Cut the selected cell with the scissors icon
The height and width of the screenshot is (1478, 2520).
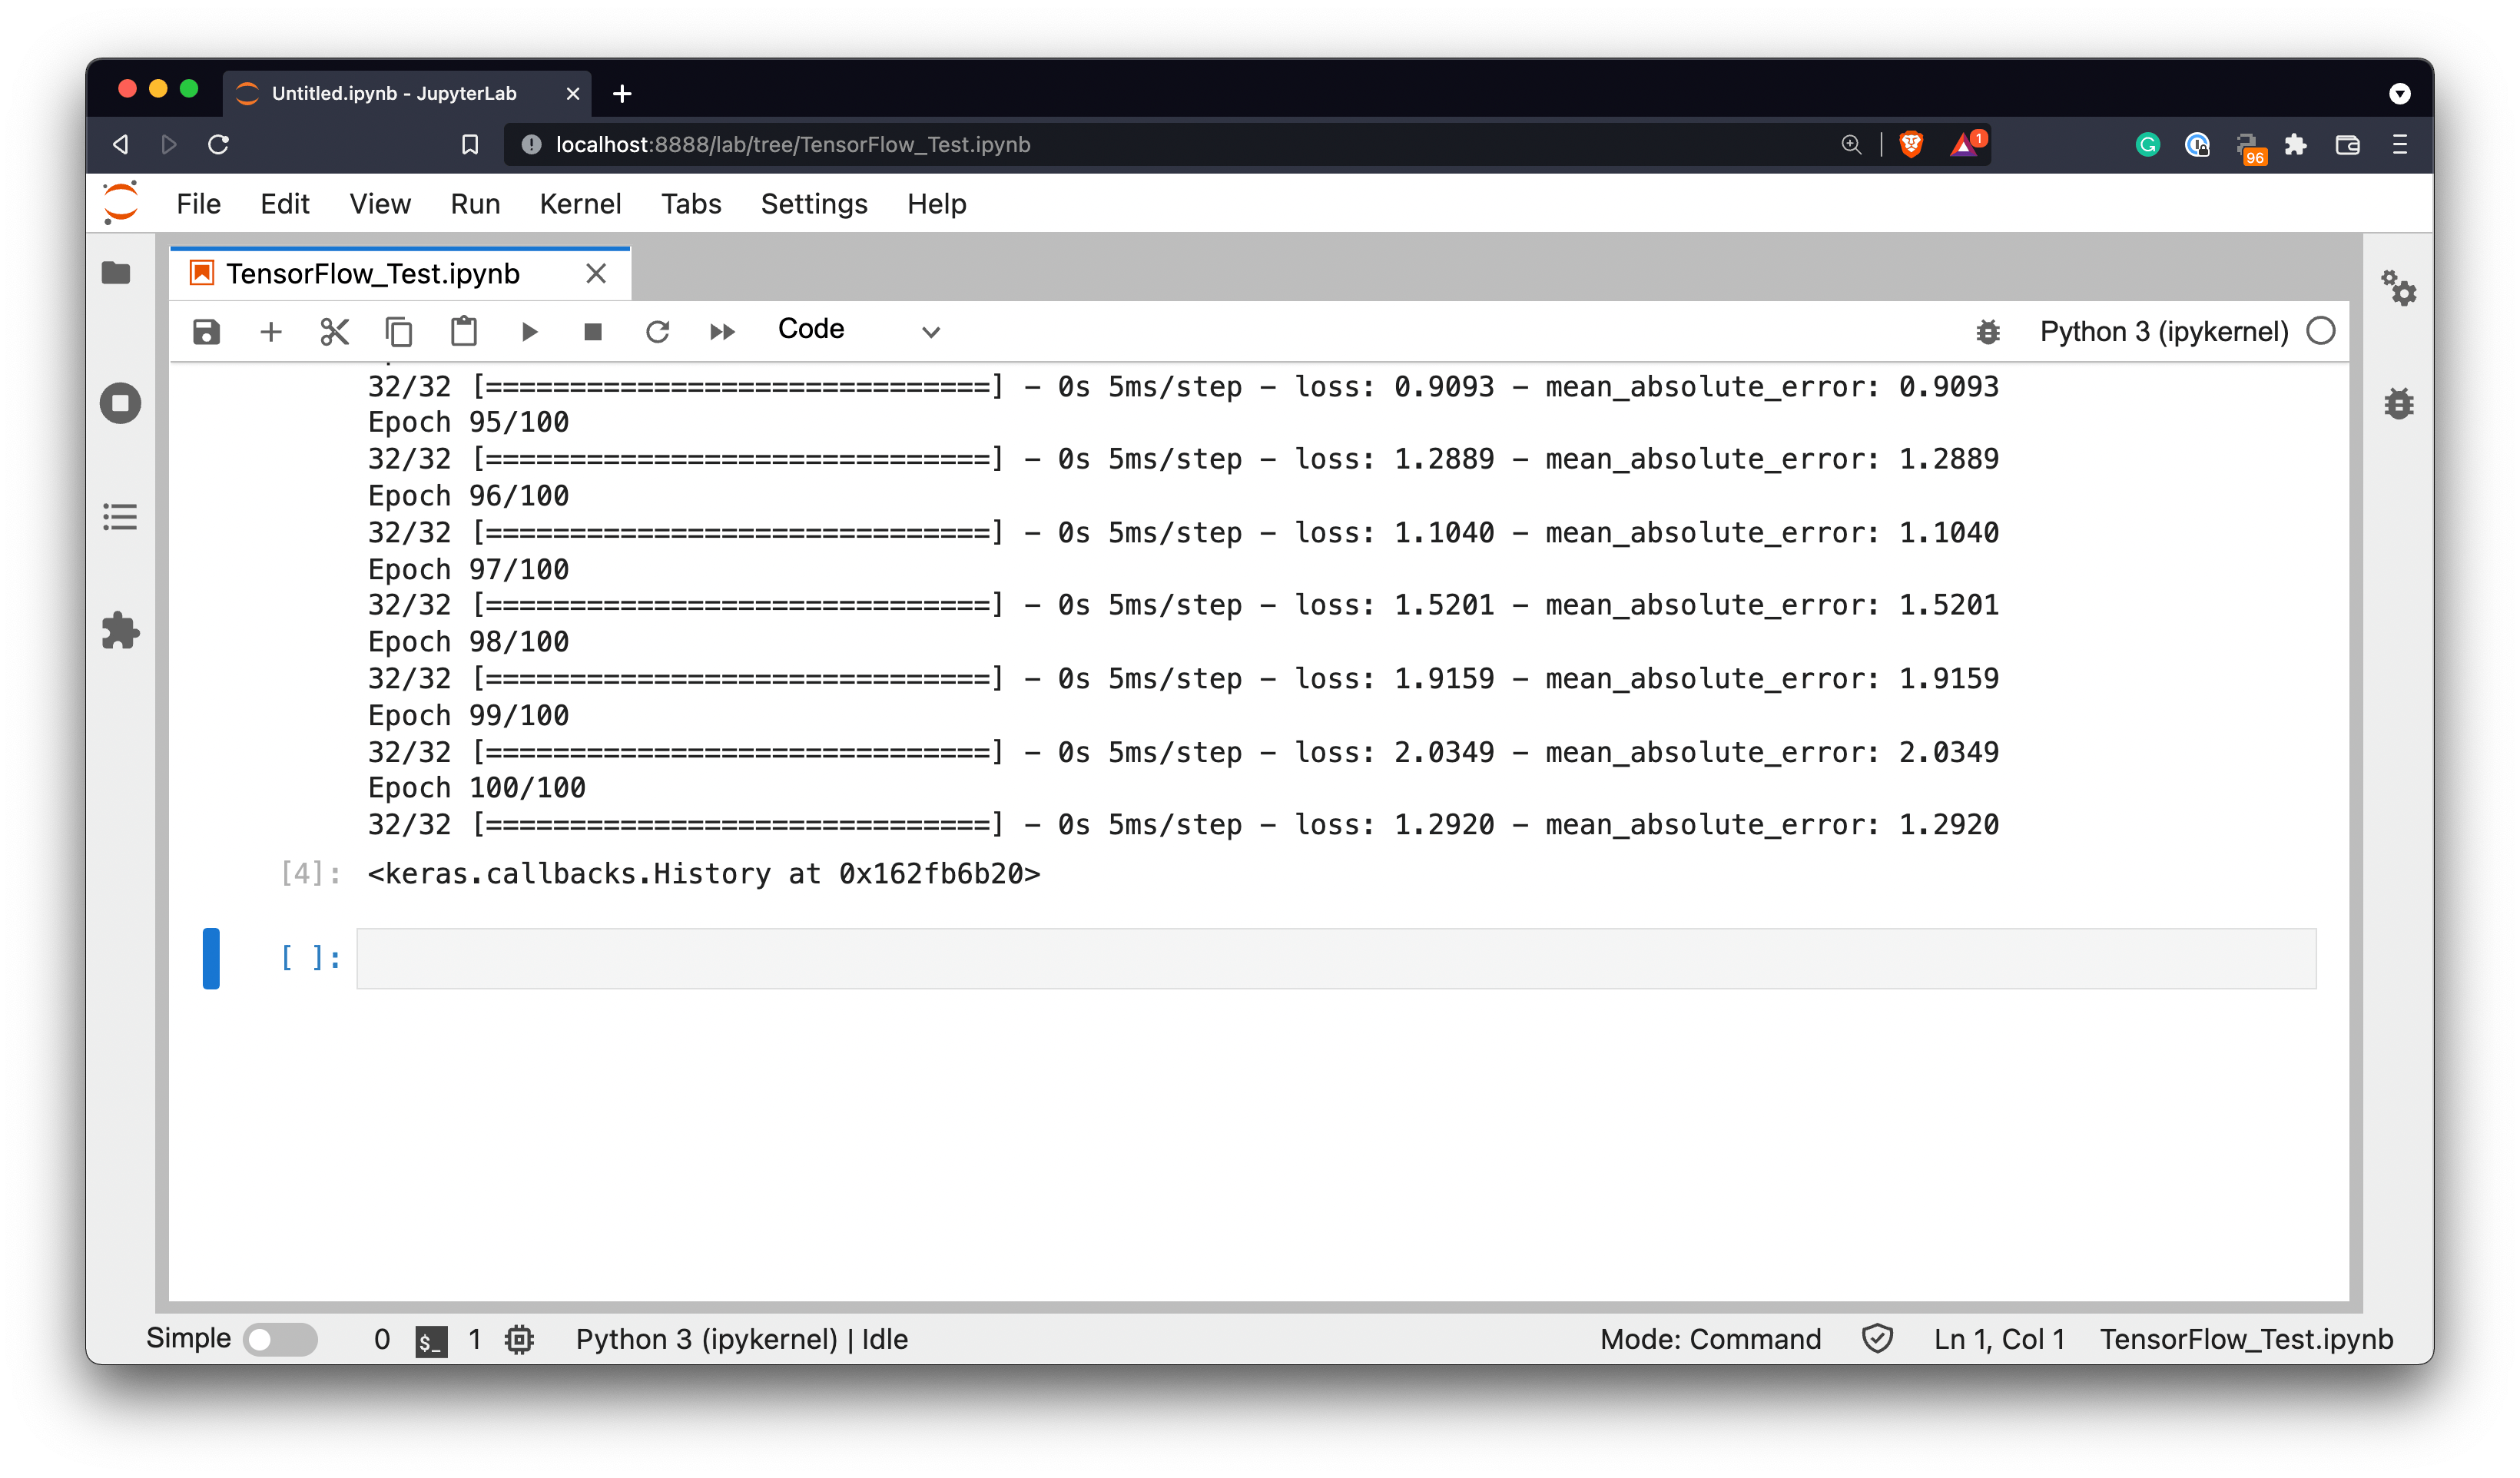pyautogui.click(x=335, y=331)
